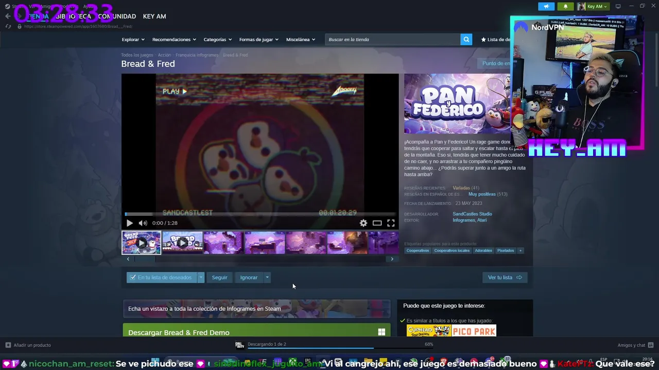Click Add a product plus icon
Image resolution: width=659 pixels, height=370 pixels.
pyautogui.click(x=8, y=345)
